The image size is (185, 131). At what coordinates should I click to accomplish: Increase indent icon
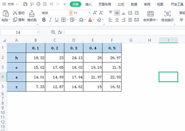(x=137, y=13)
